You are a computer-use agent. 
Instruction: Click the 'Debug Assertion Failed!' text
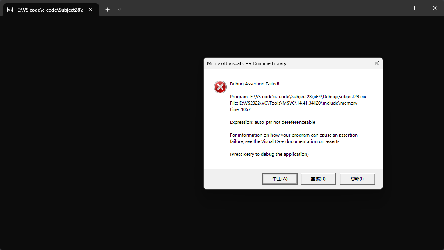click(255, 84)
